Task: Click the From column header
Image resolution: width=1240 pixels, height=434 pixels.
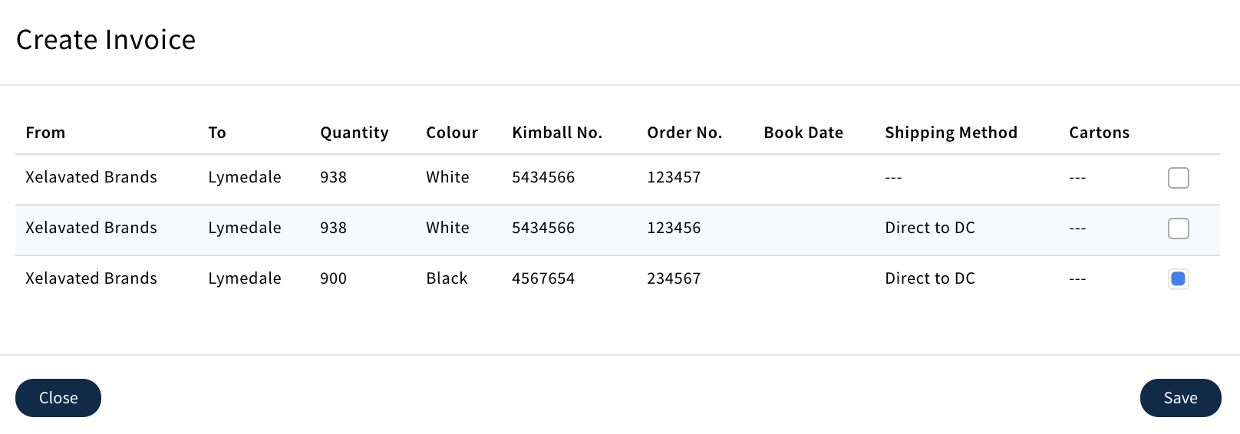Action: 45,133
